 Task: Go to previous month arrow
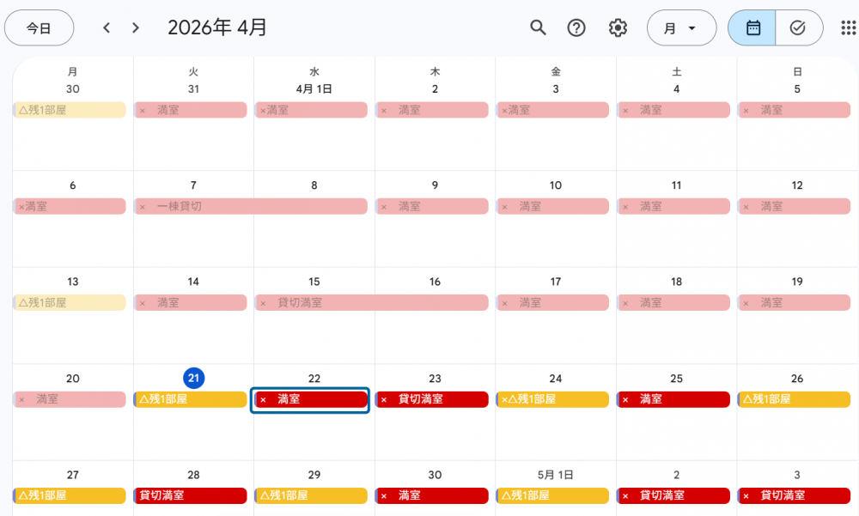pyautogui.click(x=107, y=27)
